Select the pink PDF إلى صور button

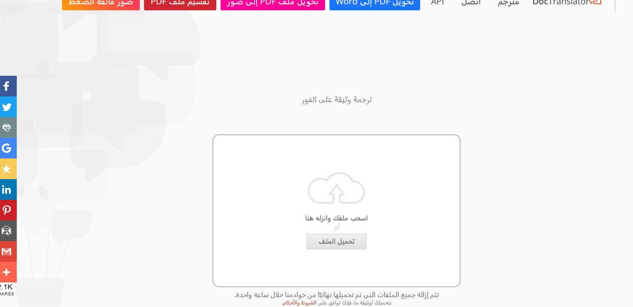273,3
